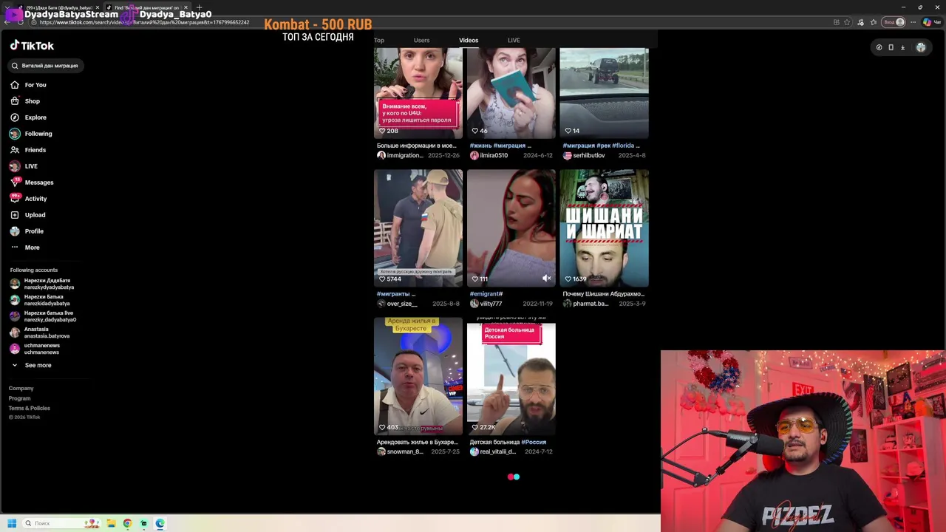Open the For You feed

point(28,85)
